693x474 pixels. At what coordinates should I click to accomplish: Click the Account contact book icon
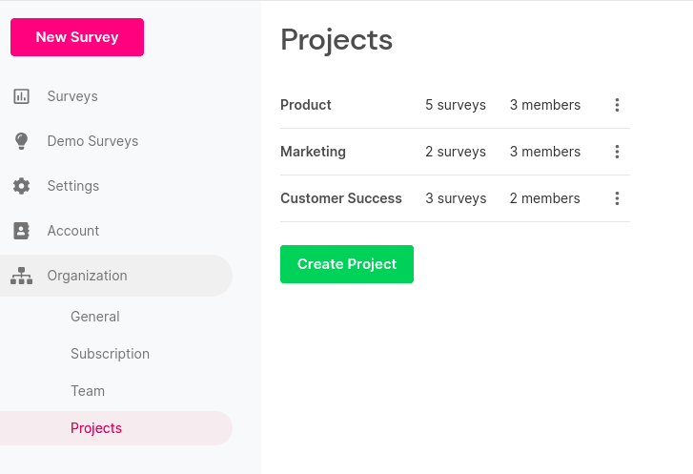click(x=21, y=231)
